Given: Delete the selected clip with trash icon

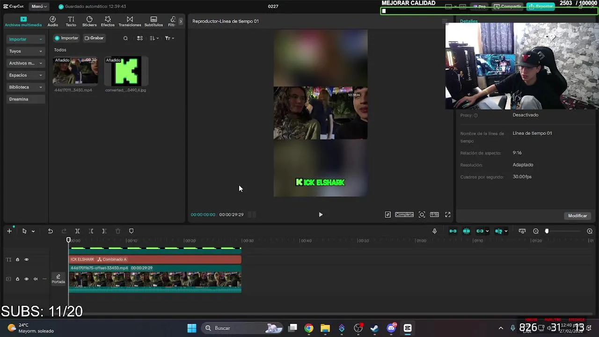Looking at the screenshot, I should (x=117, y=231).
